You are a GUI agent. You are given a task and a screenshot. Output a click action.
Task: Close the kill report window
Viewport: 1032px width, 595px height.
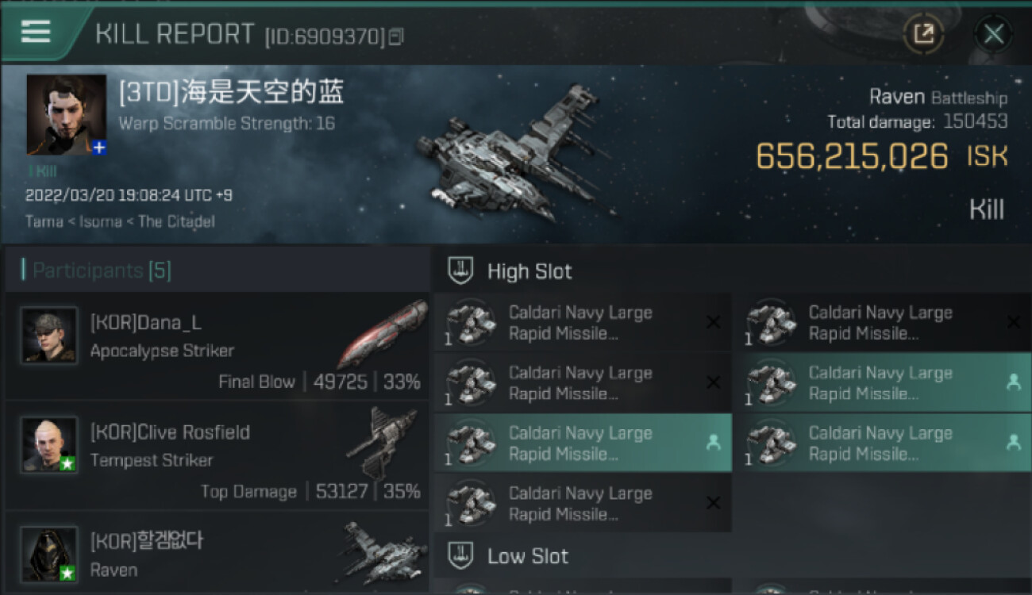[993, 33]
